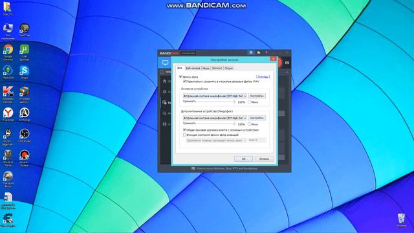Open the secondary microphone device dropdown

(215, 118)
